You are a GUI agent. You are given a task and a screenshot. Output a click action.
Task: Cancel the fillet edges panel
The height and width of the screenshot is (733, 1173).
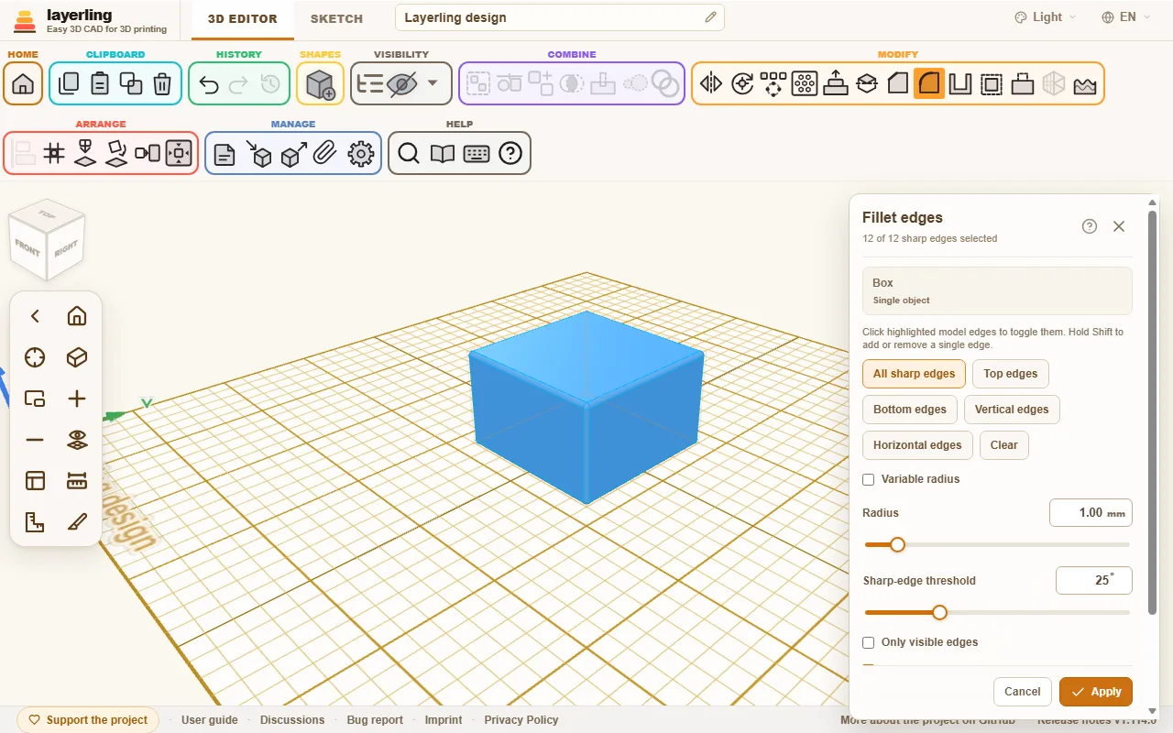(x=1023, y=692)
